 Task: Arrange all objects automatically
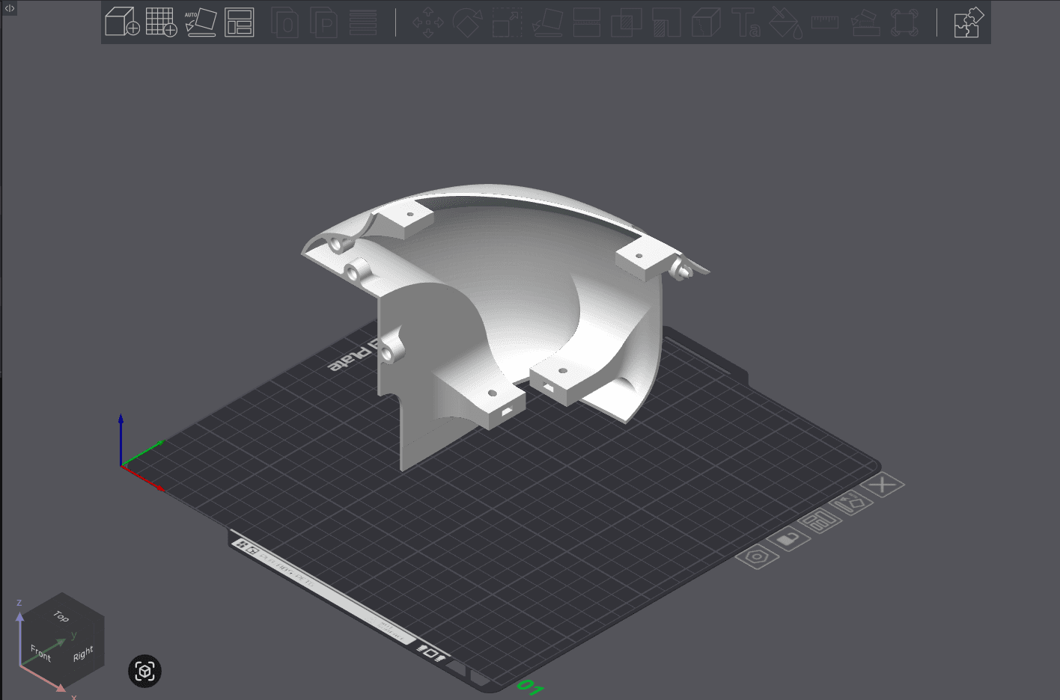pos(240,22)
